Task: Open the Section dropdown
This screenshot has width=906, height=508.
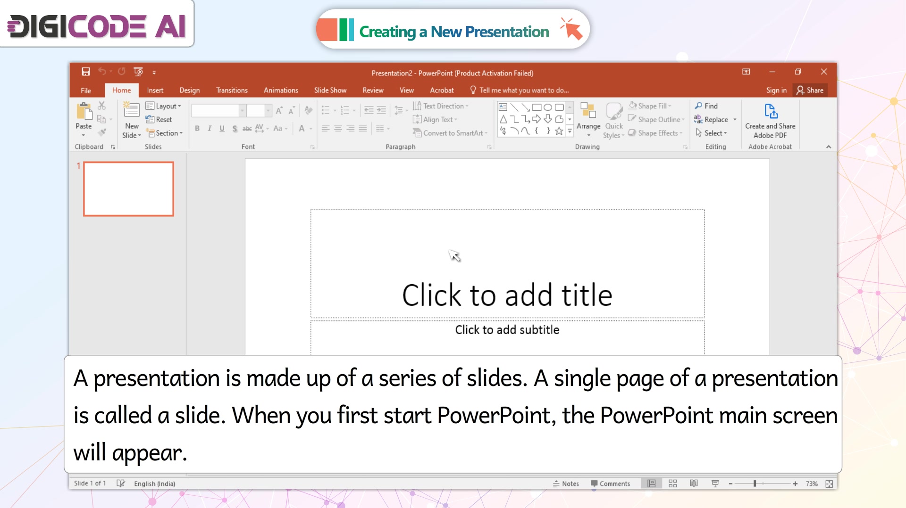Action: [x=164, y=133]
